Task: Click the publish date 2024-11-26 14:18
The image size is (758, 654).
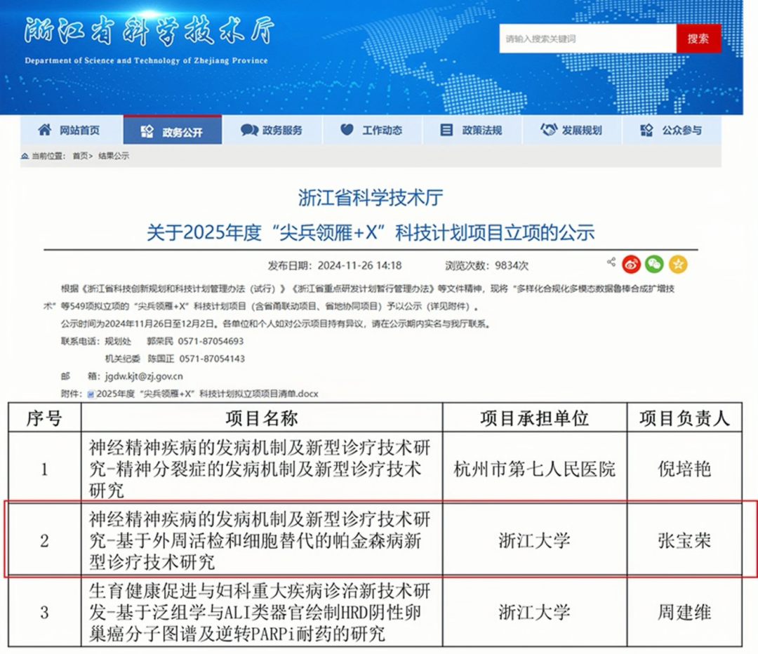Action: pyautogui.click(x=359, y=265)
